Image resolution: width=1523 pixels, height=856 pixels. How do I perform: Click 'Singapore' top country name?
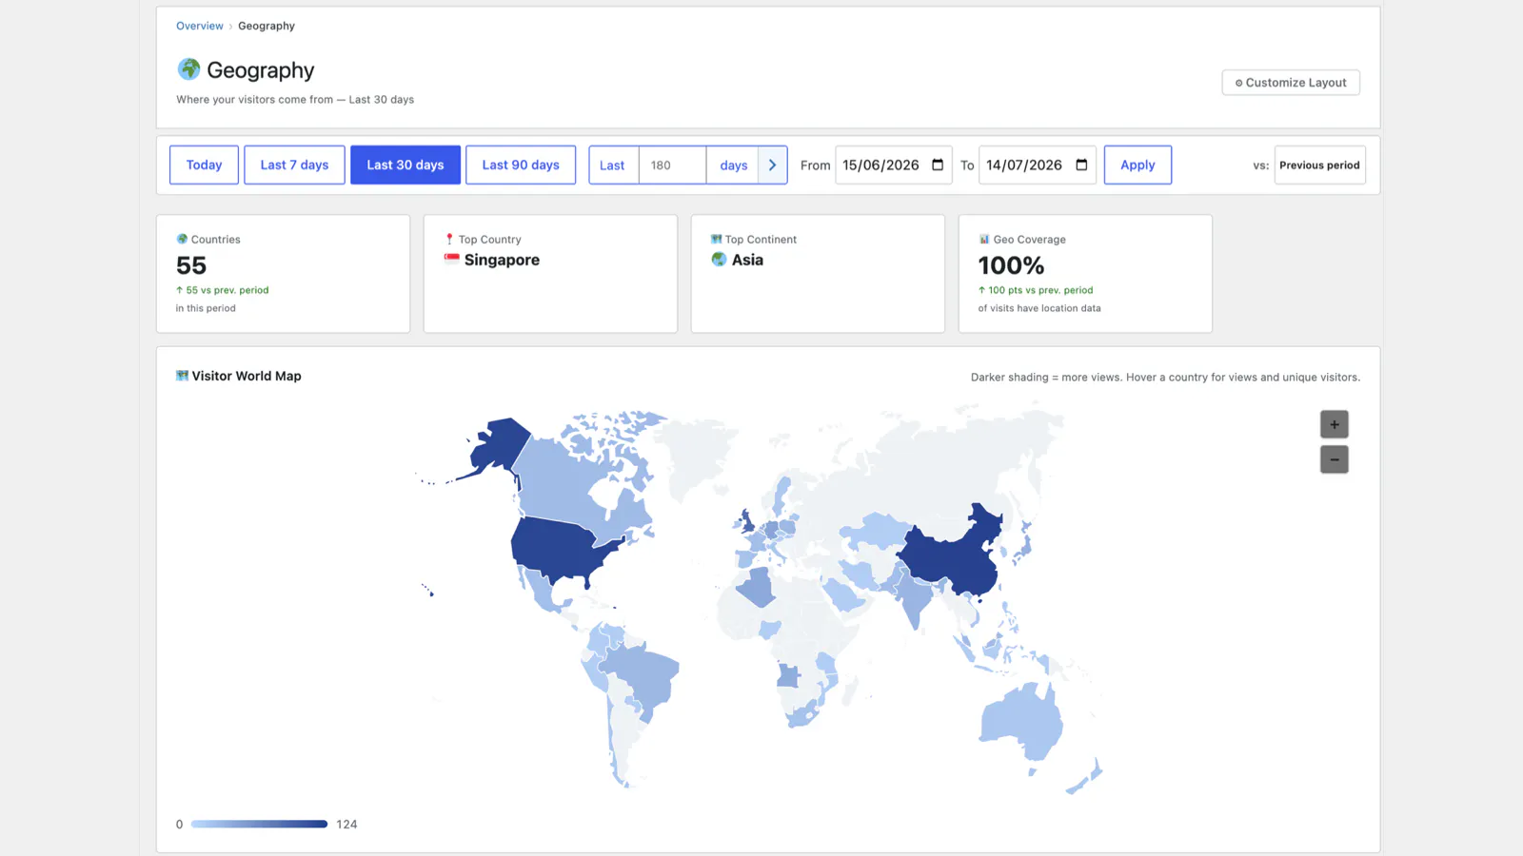click(x=502, y=260)
